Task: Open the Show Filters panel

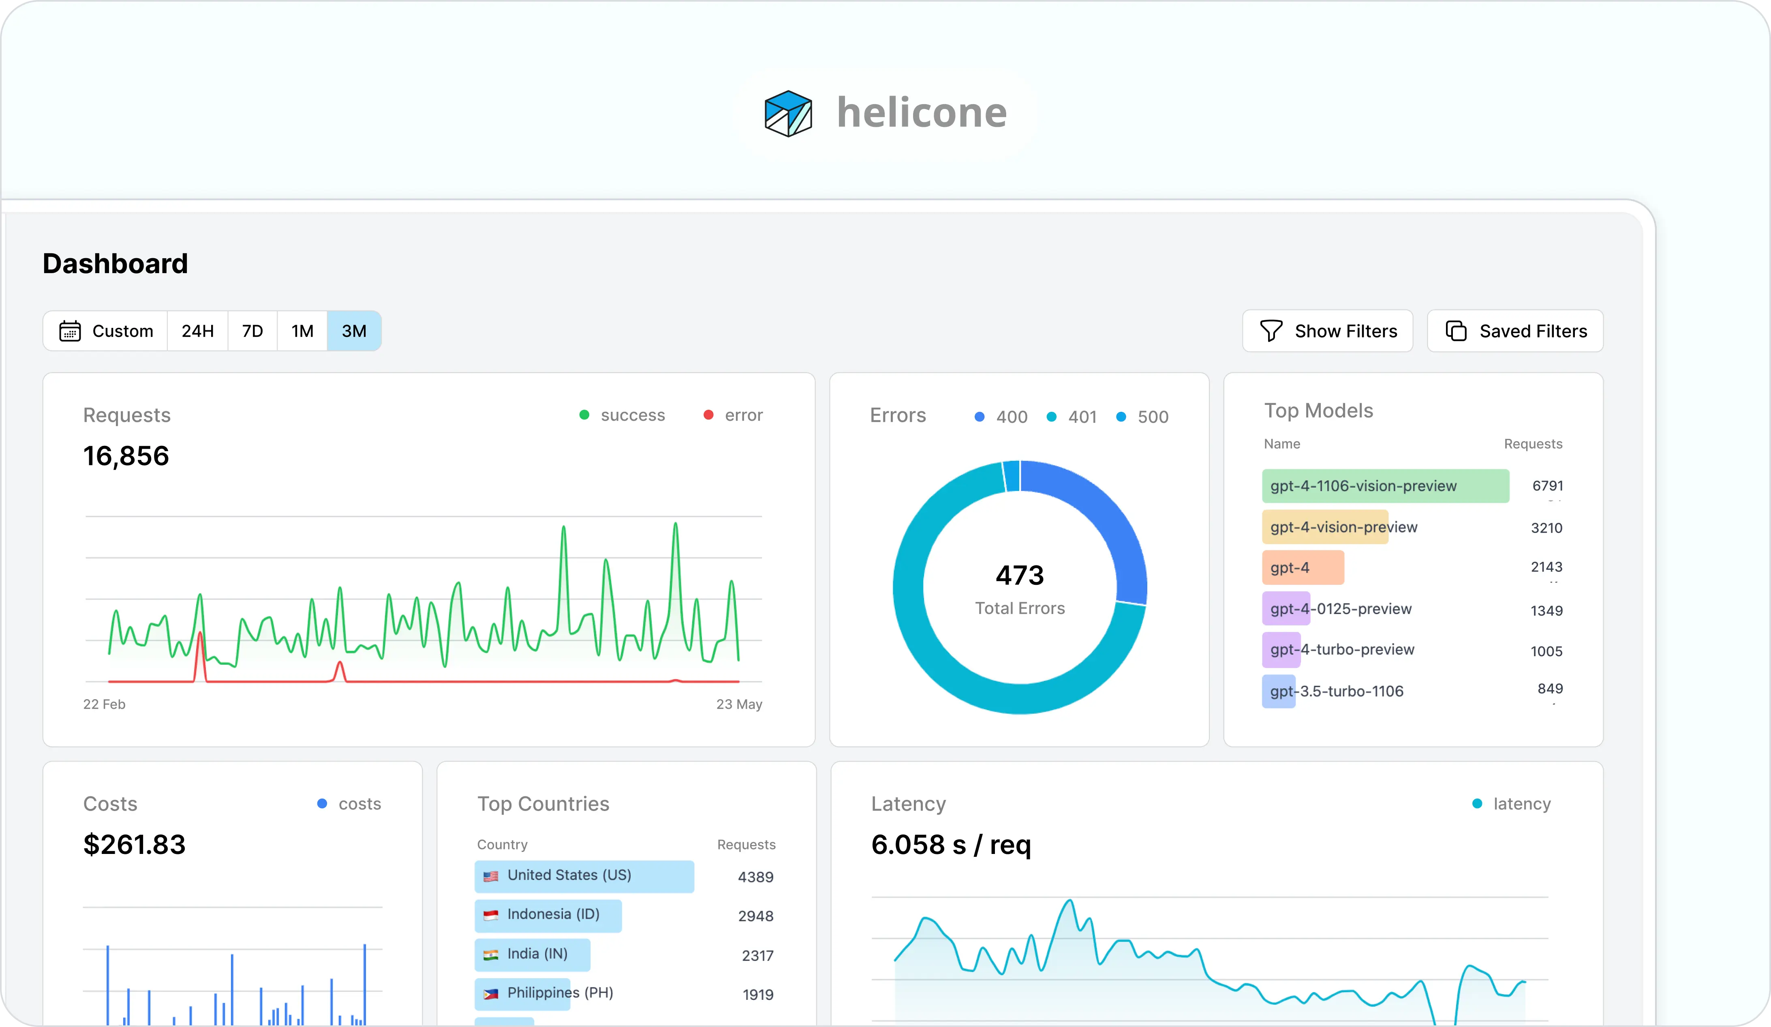Action: (x=1328, y=330)
